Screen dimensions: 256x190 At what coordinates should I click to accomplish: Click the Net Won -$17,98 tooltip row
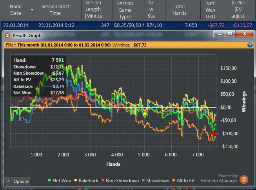pyautogui.click(x=38, y=93)
